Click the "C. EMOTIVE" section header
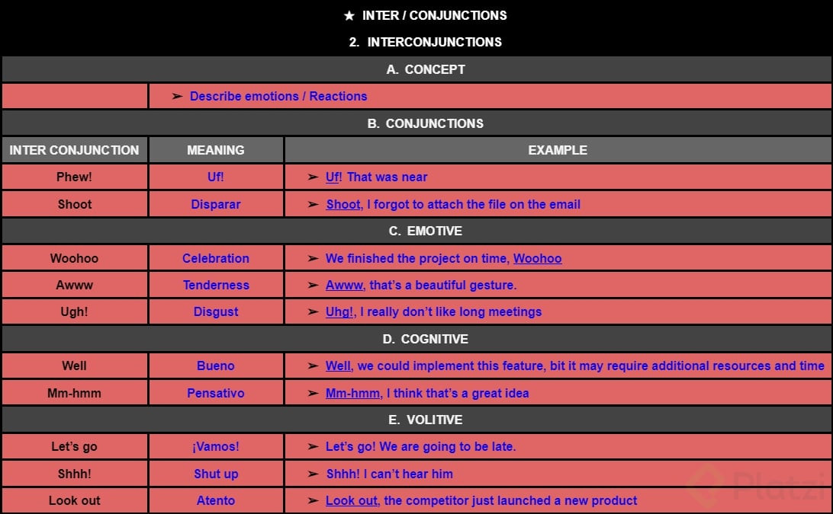 416,231
